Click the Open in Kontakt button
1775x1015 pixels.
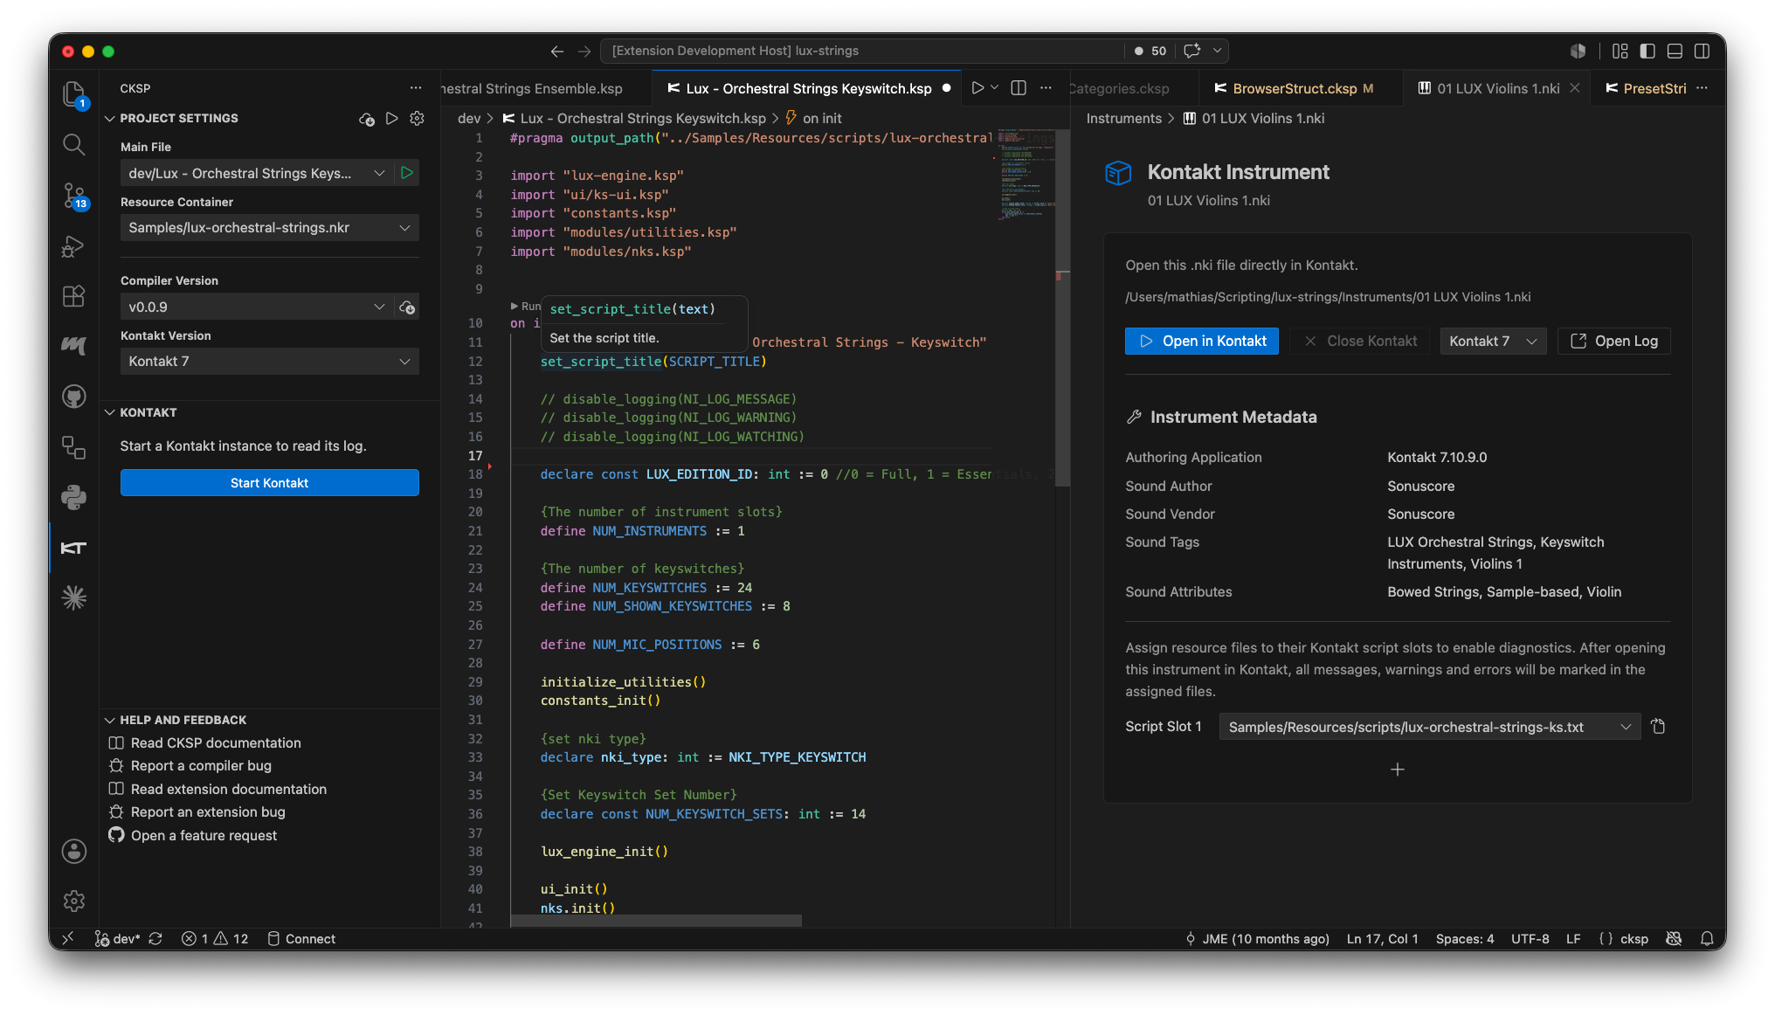pyautogui.click(x=1202, y=342)
